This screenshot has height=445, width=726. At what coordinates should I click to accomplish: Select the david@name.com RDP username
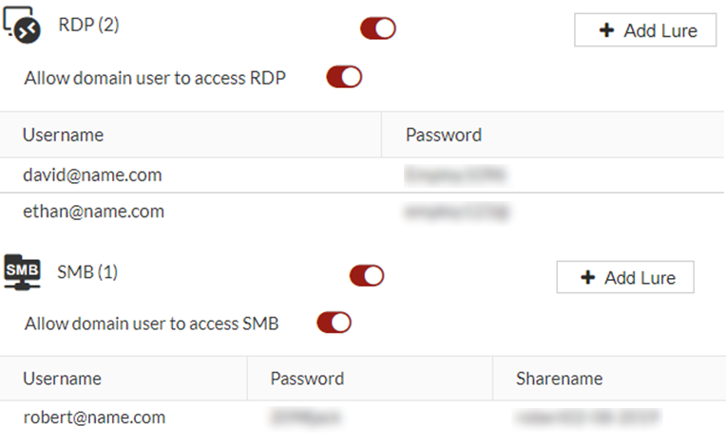click(x=92, y=176)
